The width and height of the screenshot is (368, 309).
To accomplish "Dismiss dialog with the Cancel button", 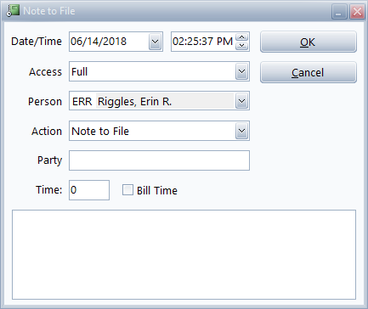I will [x=309, y=72].
